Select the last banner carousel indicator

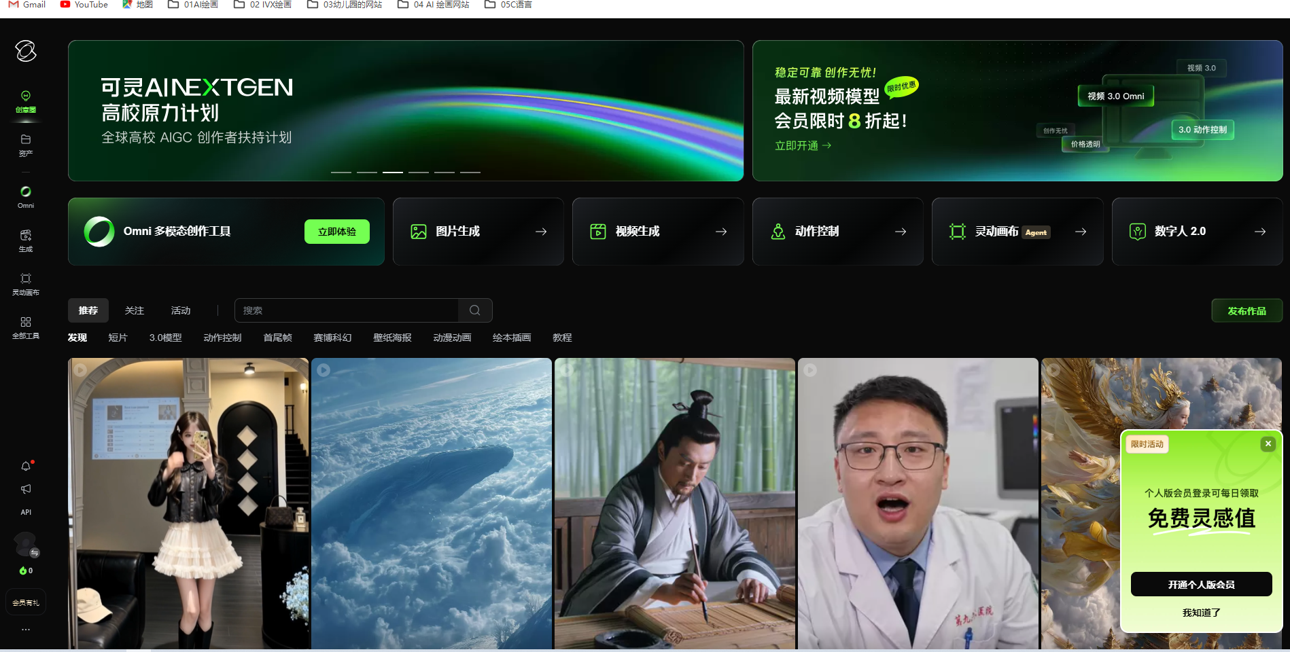[x=470, y=173]
